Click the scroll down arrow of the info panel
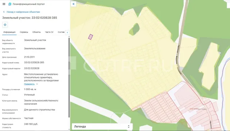Image resolution: width=230 pixels, height=131 pixels. (x=69, y=130)
